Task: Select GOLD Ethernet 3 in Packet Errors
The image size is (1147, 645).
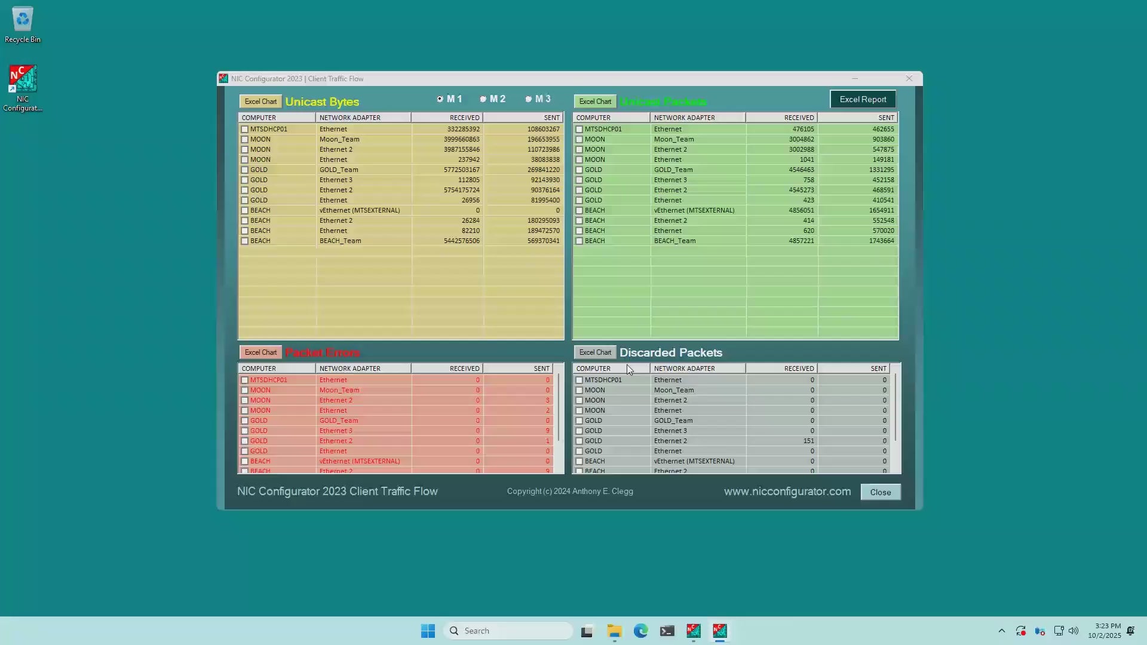Action: point(336,431)
